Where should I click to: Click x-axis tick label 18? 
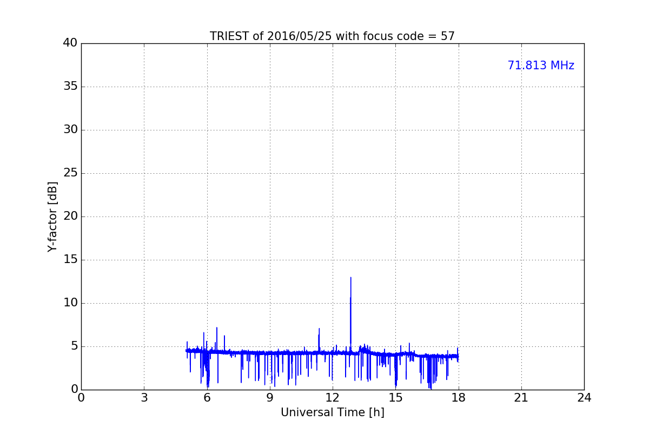[x=458, y=398]
